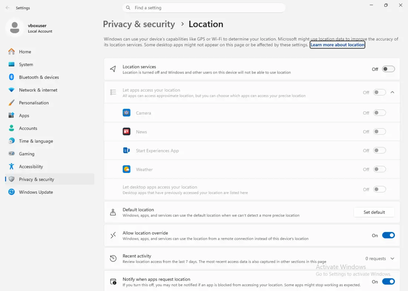This screenshot has width=408, height=291.
Task: Open Windows Update page
Action: (x=50, y=192)
